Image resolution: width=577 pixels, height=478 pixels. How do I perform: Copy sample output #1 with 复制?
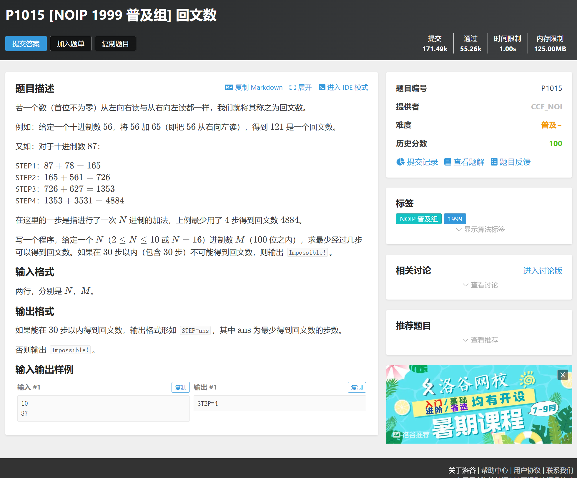[x=357, y=387]
